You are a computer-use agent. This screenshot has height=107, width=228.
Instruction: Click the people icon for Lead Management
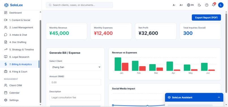pos(6,27)
